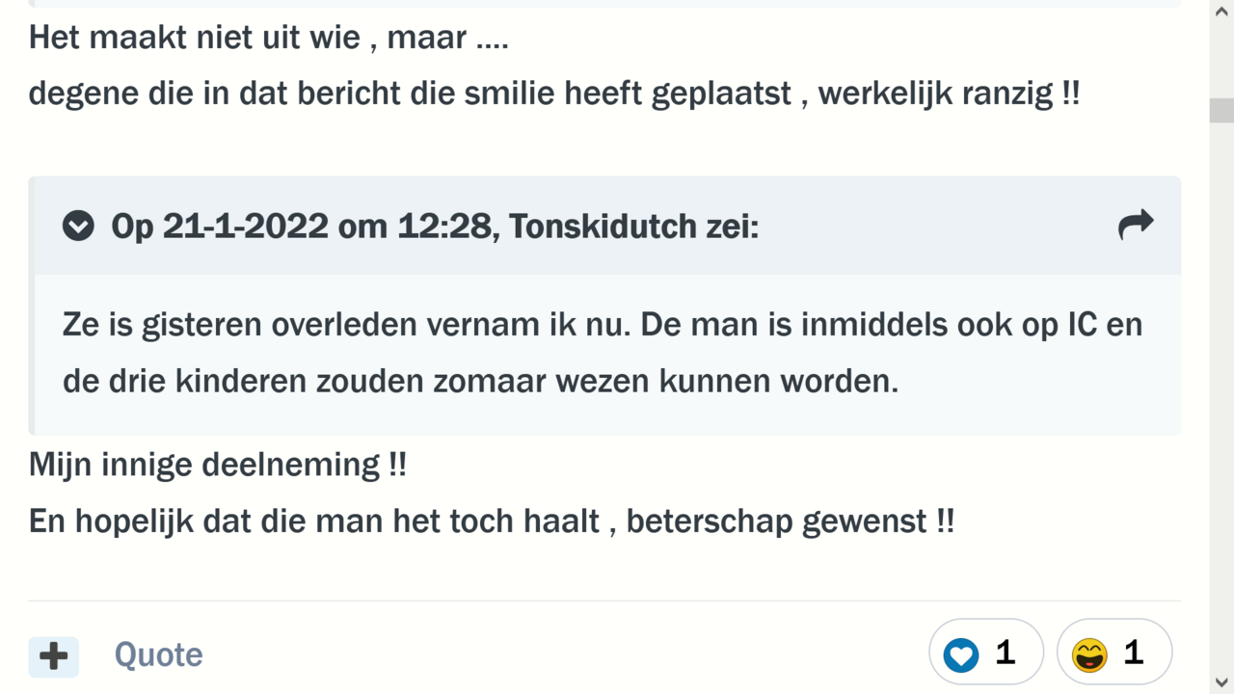Click the circular chevron badge on the quote header
The height and width of the screenshot is (694, 1234).
(x=77, y=225)
